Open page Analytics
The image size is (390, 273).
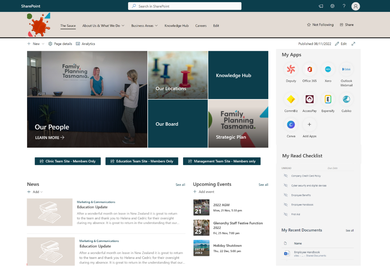pos(85,44)
